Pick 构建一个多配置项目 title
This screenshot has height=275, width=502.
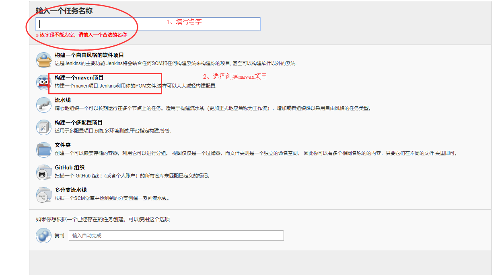pos(78,123)
